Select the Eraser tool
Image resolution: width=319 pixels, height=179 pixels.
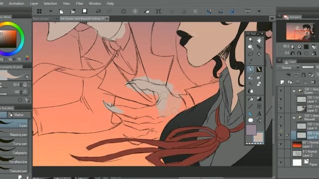tap(259, 84)
